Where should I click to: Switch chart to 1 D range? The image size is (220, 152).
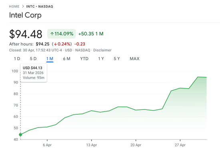(17, 59)
